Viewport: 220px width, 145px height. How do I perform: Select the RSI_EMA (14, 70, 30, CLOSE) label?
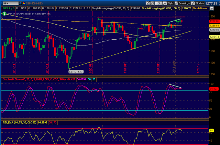tap(20, 122)
